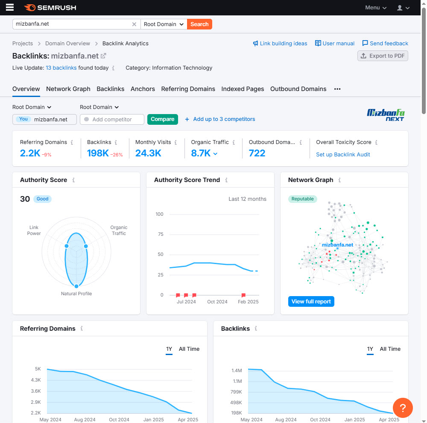Clear the domain search field

[134, 24]
